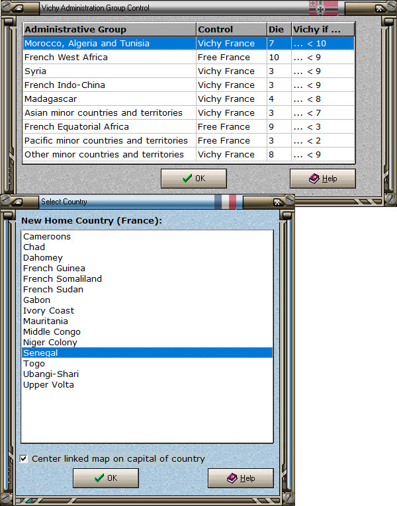Close the Vichy Administration Group Control window
The image size is (397, 506).
tap(379, 9)
